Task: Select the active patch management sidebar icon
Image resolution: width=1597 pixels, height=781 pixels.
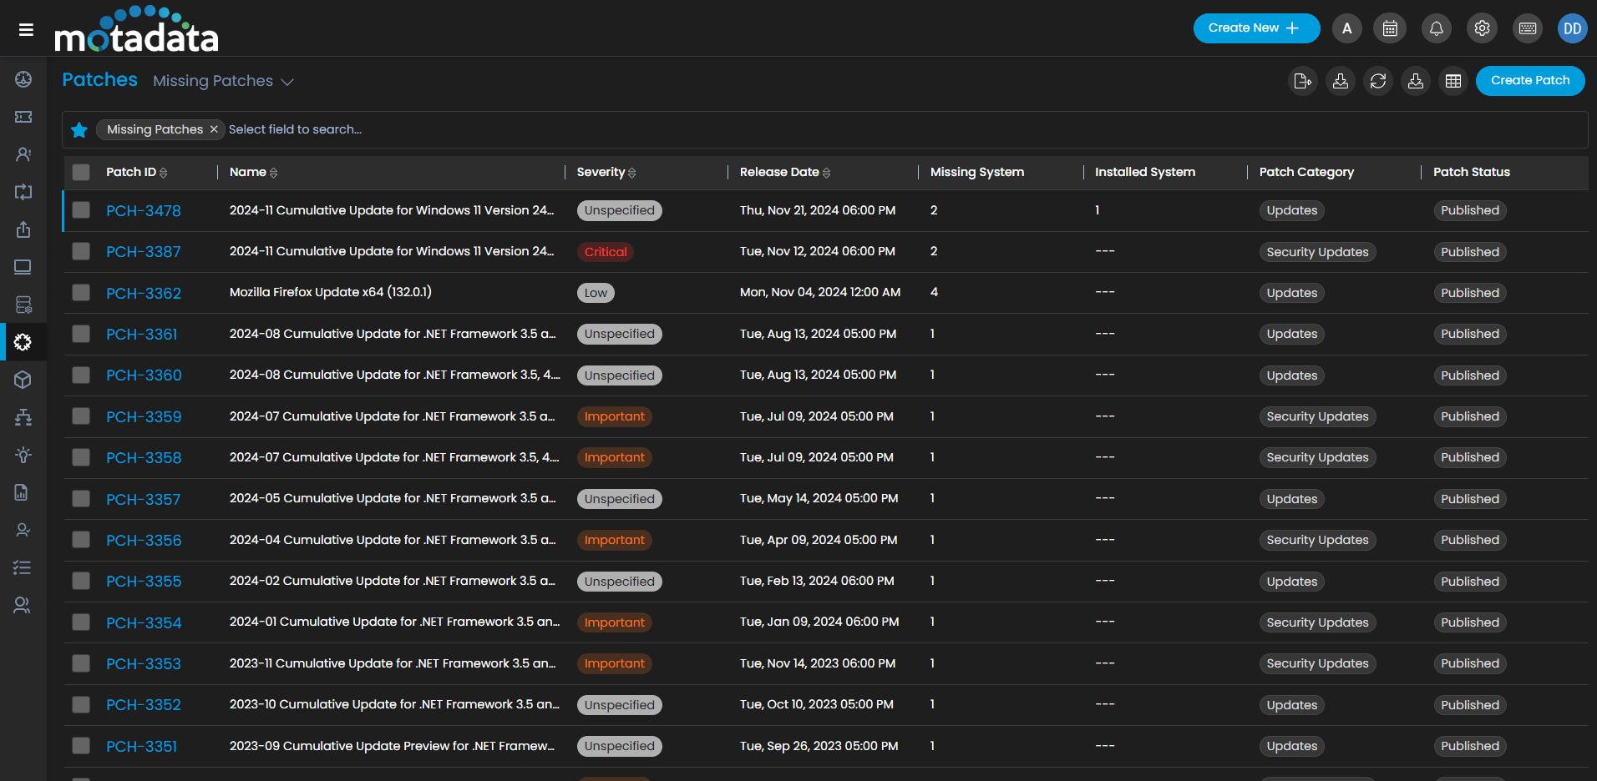Action: [x=23, y=342]
